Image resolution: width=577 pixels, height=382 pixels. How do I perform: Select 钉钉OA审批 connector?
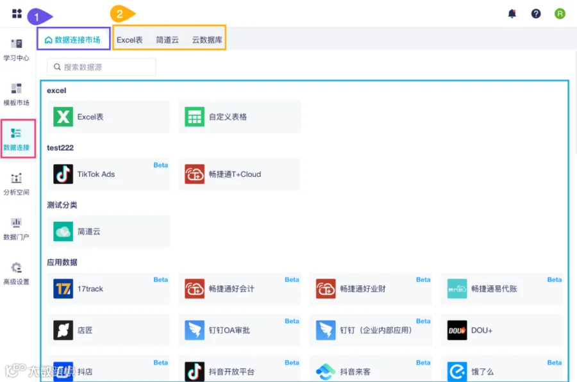(240, 330)
